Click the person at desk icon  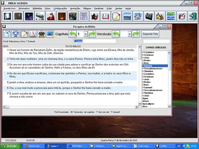pyautogui.click(x=95, y=16)
